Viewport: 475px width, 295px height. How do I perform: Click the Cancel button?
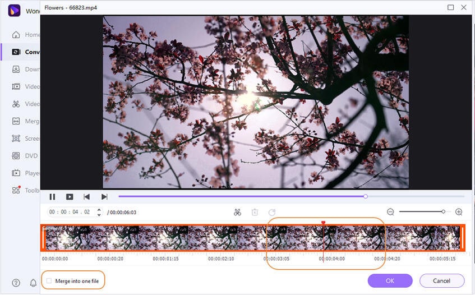point(442,281)
